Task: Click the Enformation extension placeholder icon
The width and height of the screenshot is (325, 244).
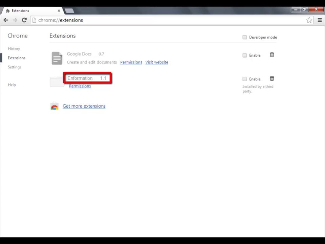Action: click(57, 82)
